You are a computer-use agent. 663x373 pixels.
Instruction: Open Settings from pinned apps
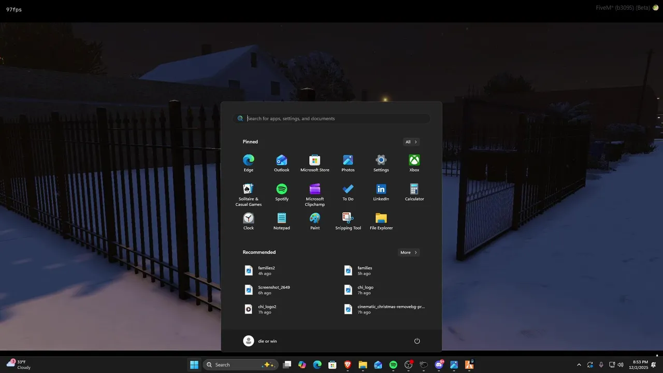[381, 163]
